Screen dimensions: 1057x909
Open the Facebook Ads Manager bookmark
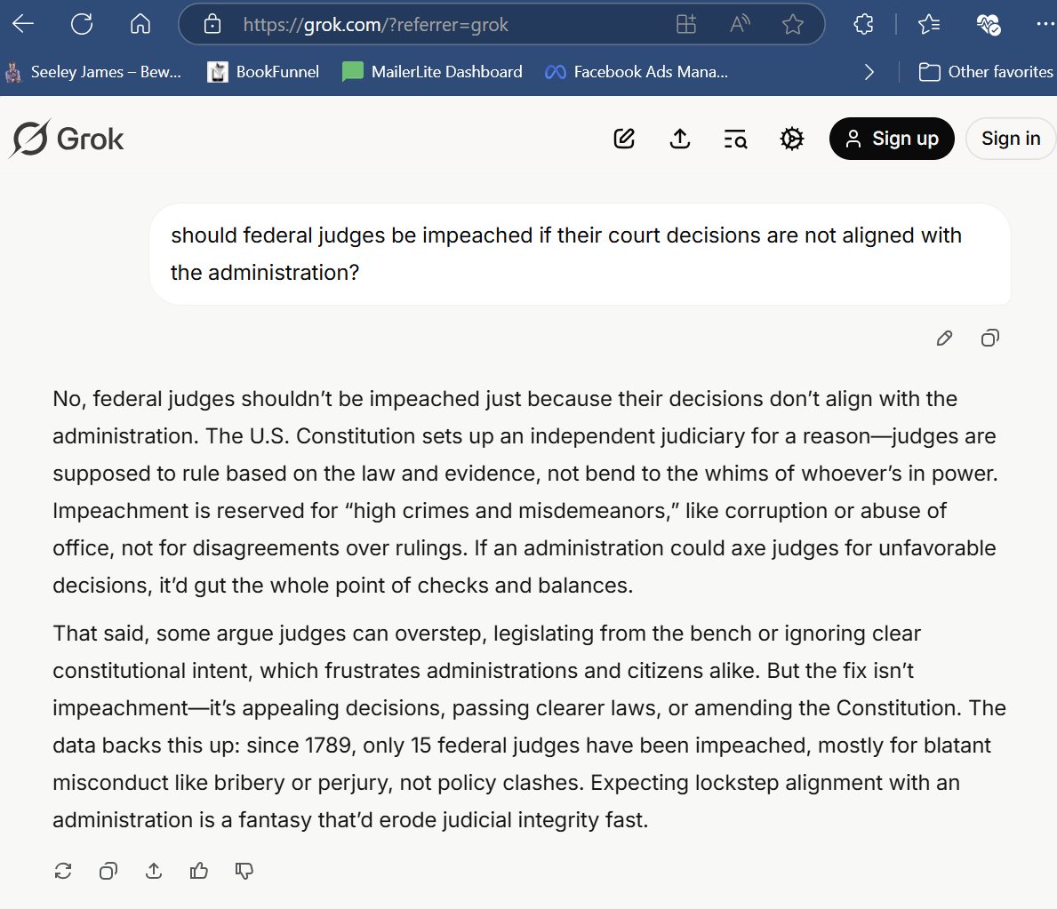[637, 71]
